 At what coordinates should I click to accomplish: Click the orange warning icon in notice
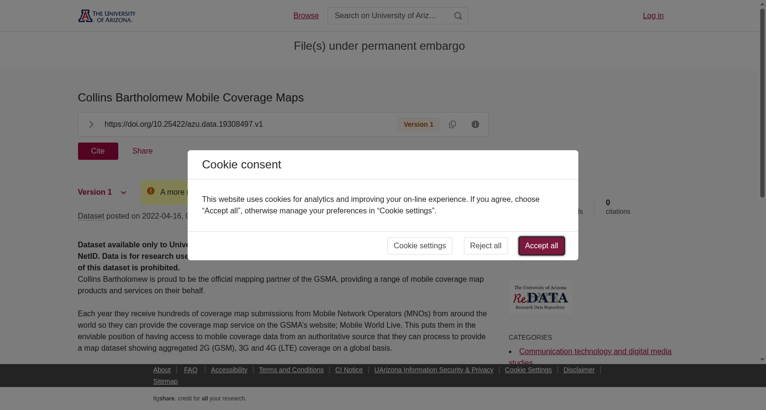[x=151, y=191]
